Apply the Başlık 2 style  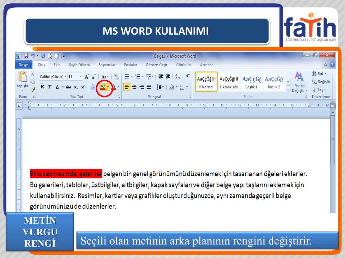[x=274, y=81]
